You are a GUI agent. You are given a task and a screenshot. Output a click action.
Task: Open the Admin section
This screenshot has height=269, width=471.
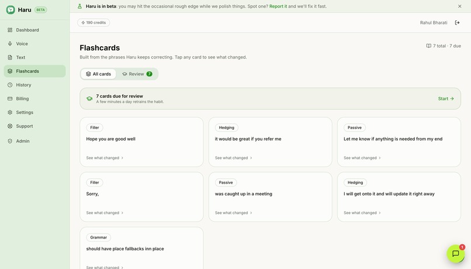(x=34, y=141)
